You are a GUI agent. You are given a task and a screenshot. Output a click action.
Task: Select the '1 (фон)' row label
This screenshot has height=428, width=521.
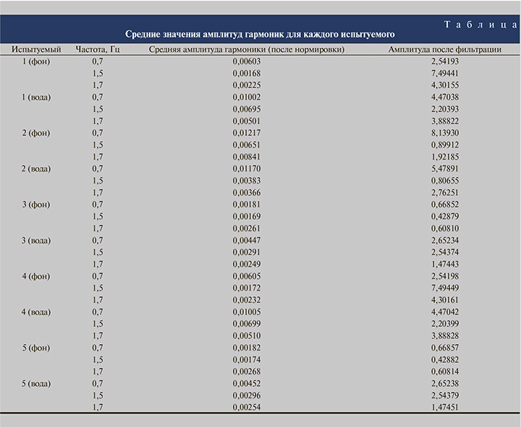pos(36,61)
